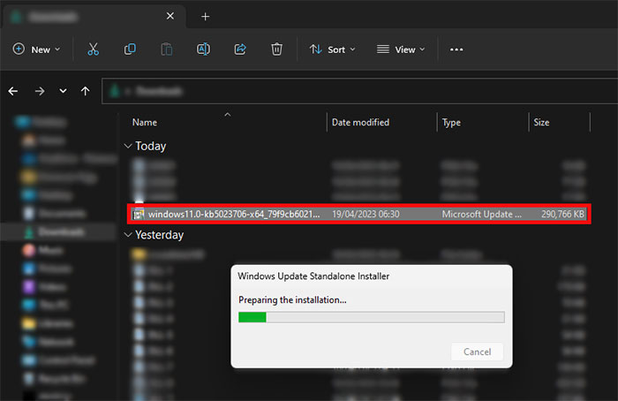Click the installation progress bar
Screen dimensions: 618x401
(x=372, y=317)
